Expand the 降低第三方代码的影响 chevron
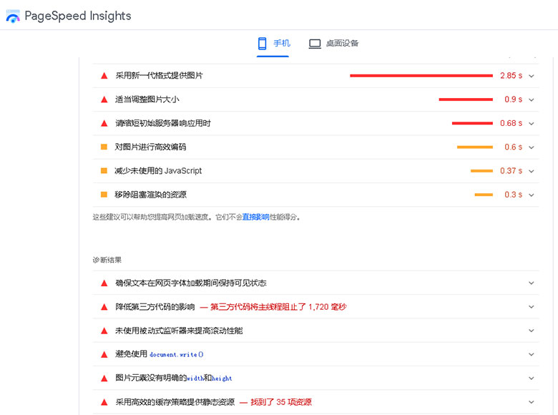 (x=532, y=307)
